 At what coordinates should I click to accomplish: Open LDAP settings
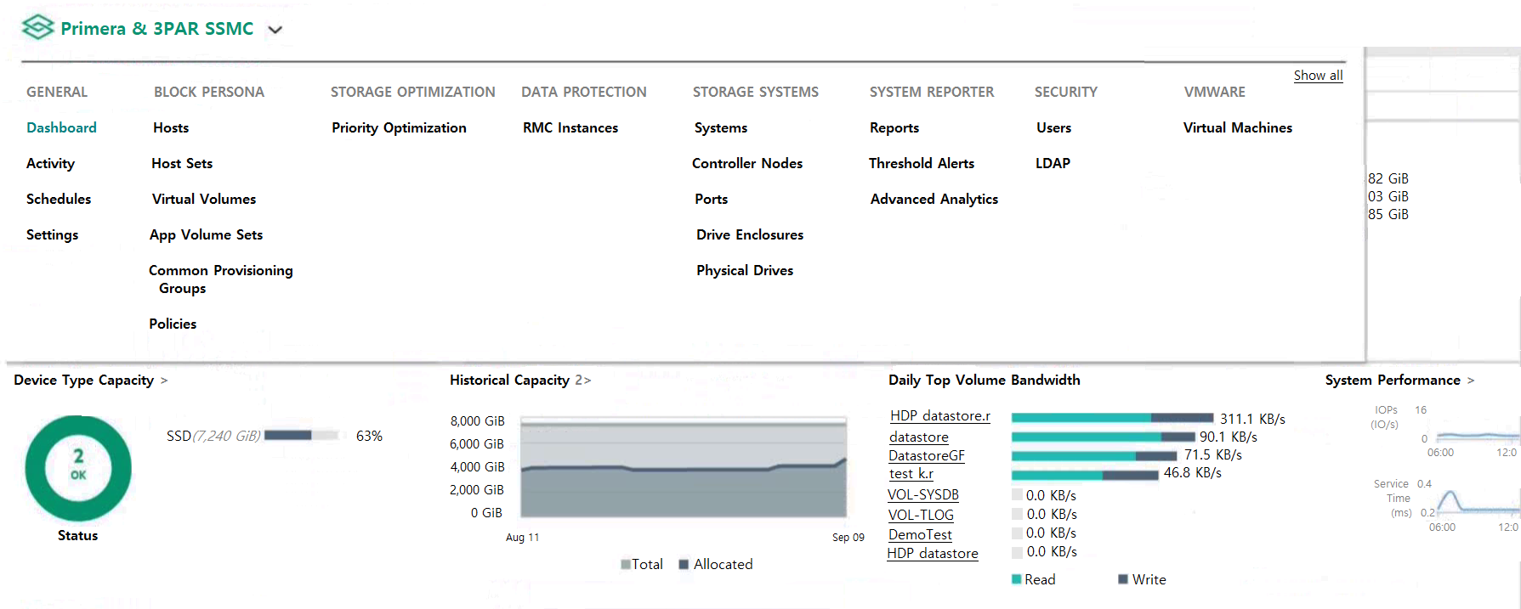pos(1053,163)
